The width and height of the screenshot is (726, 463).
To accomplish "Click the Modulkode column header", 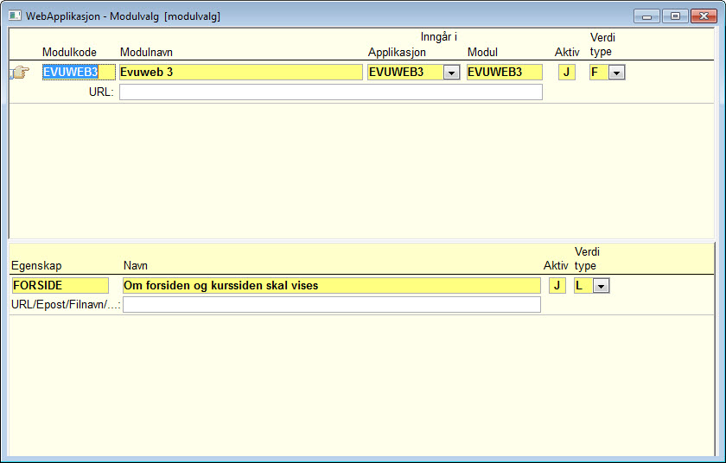I will (69, 53).
